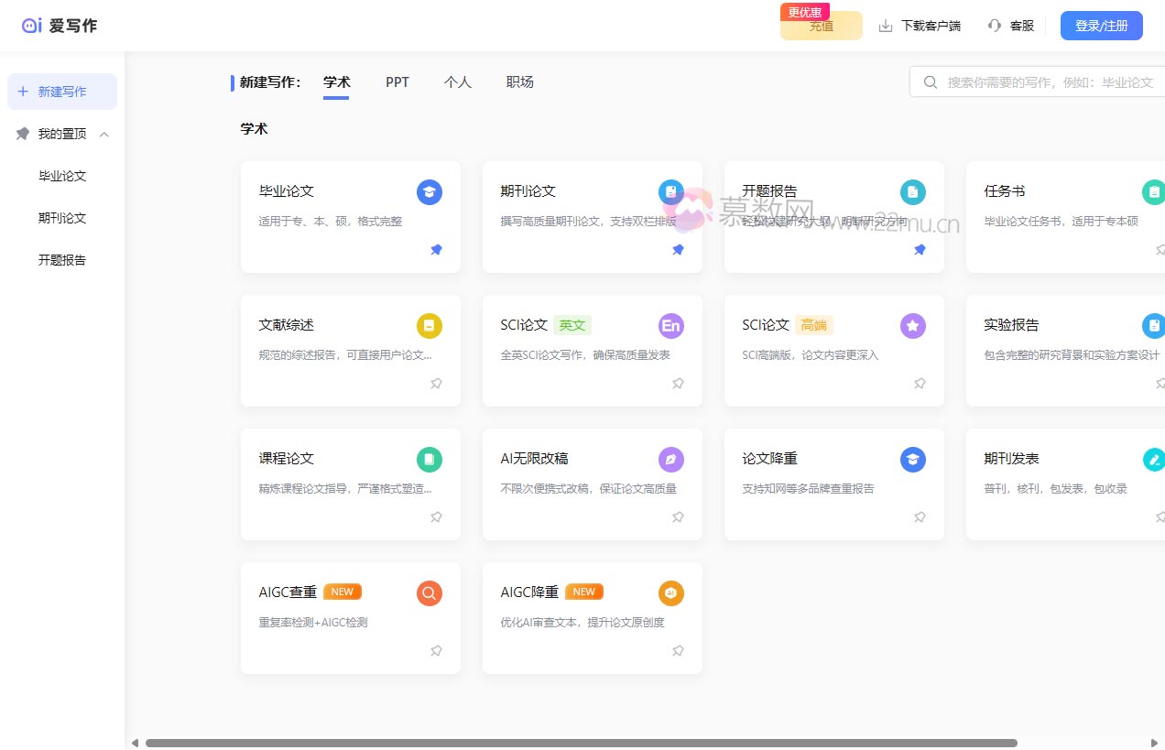Screen dimensions: 1165x750
Task: Pin the 文献综述 card
Action: [436, 384]
